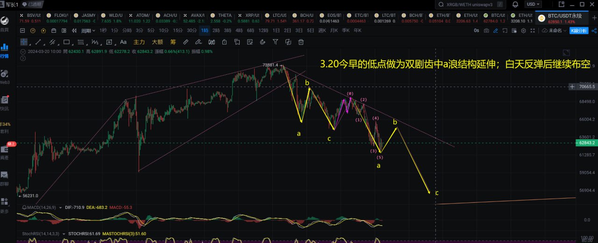598x243 pixels.
Task: Delete drawings with the trash icon
Action: 300,42
